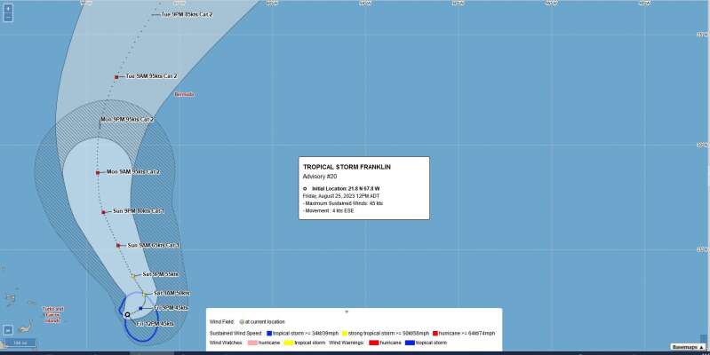Select the Tue 9AM 95kts Cat 2 point

(x=116, y=77)
